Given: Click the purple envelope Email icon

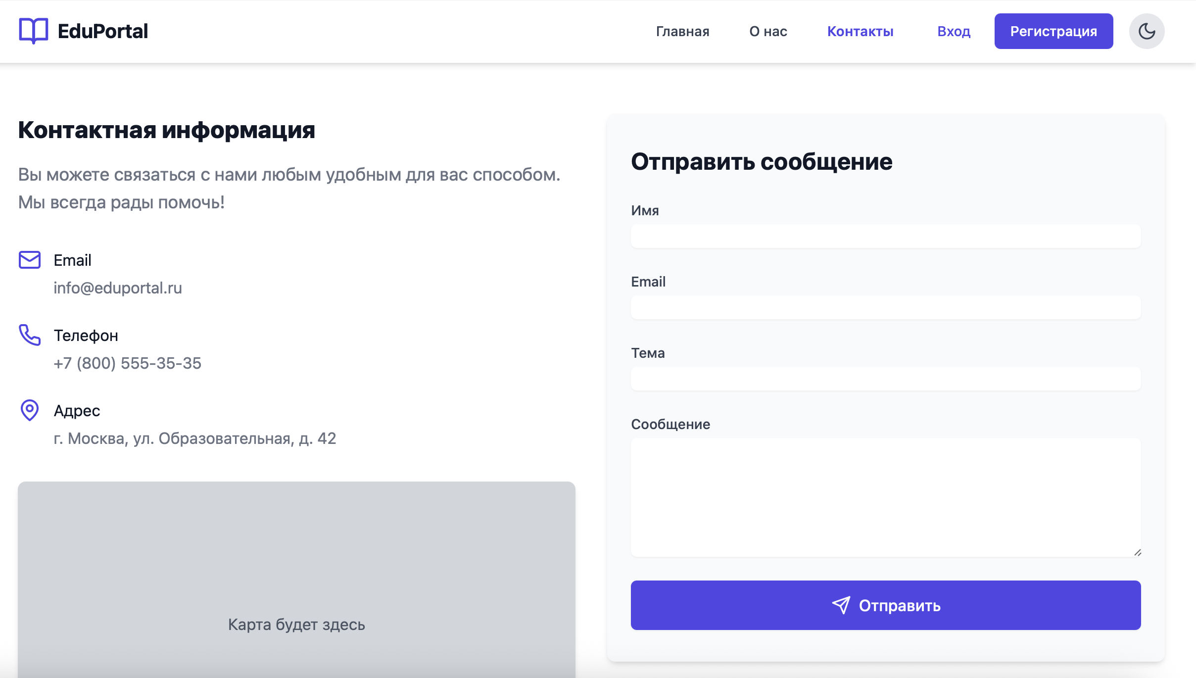Looking at the screenshot, I should tap(29, 260).
